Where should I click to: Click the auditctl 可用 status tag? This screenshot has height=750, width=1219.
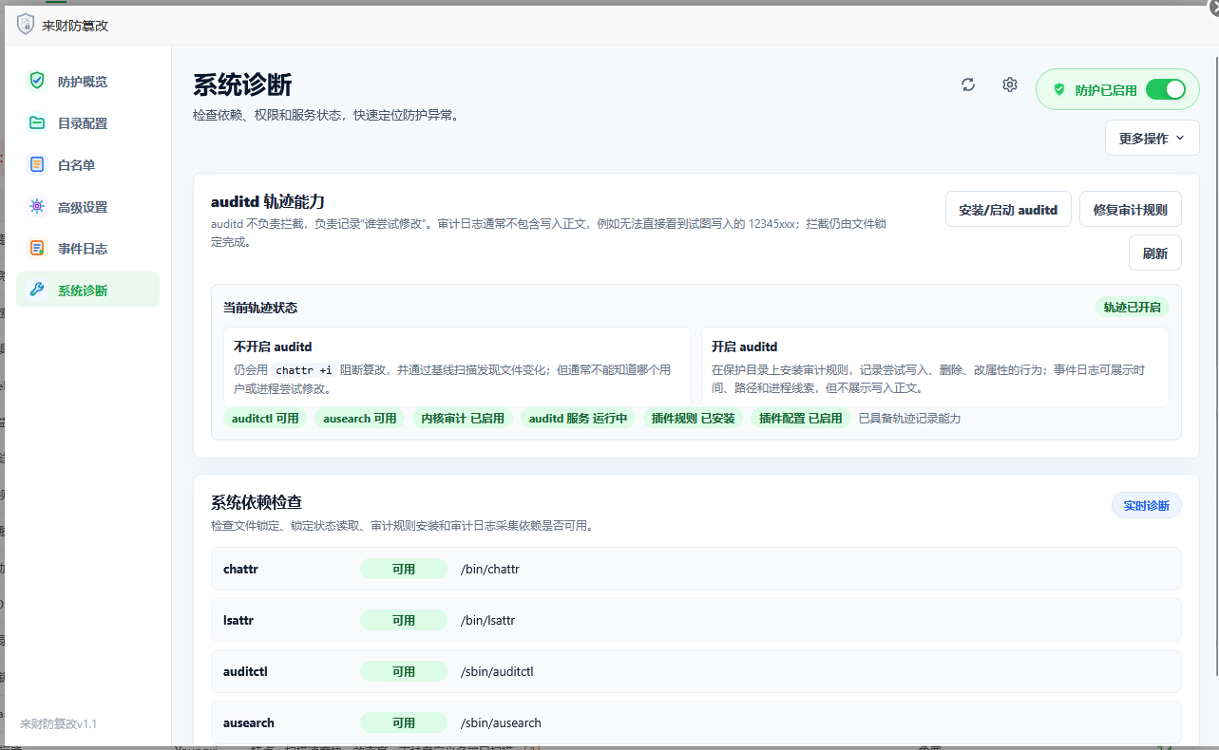coord(265,418)
